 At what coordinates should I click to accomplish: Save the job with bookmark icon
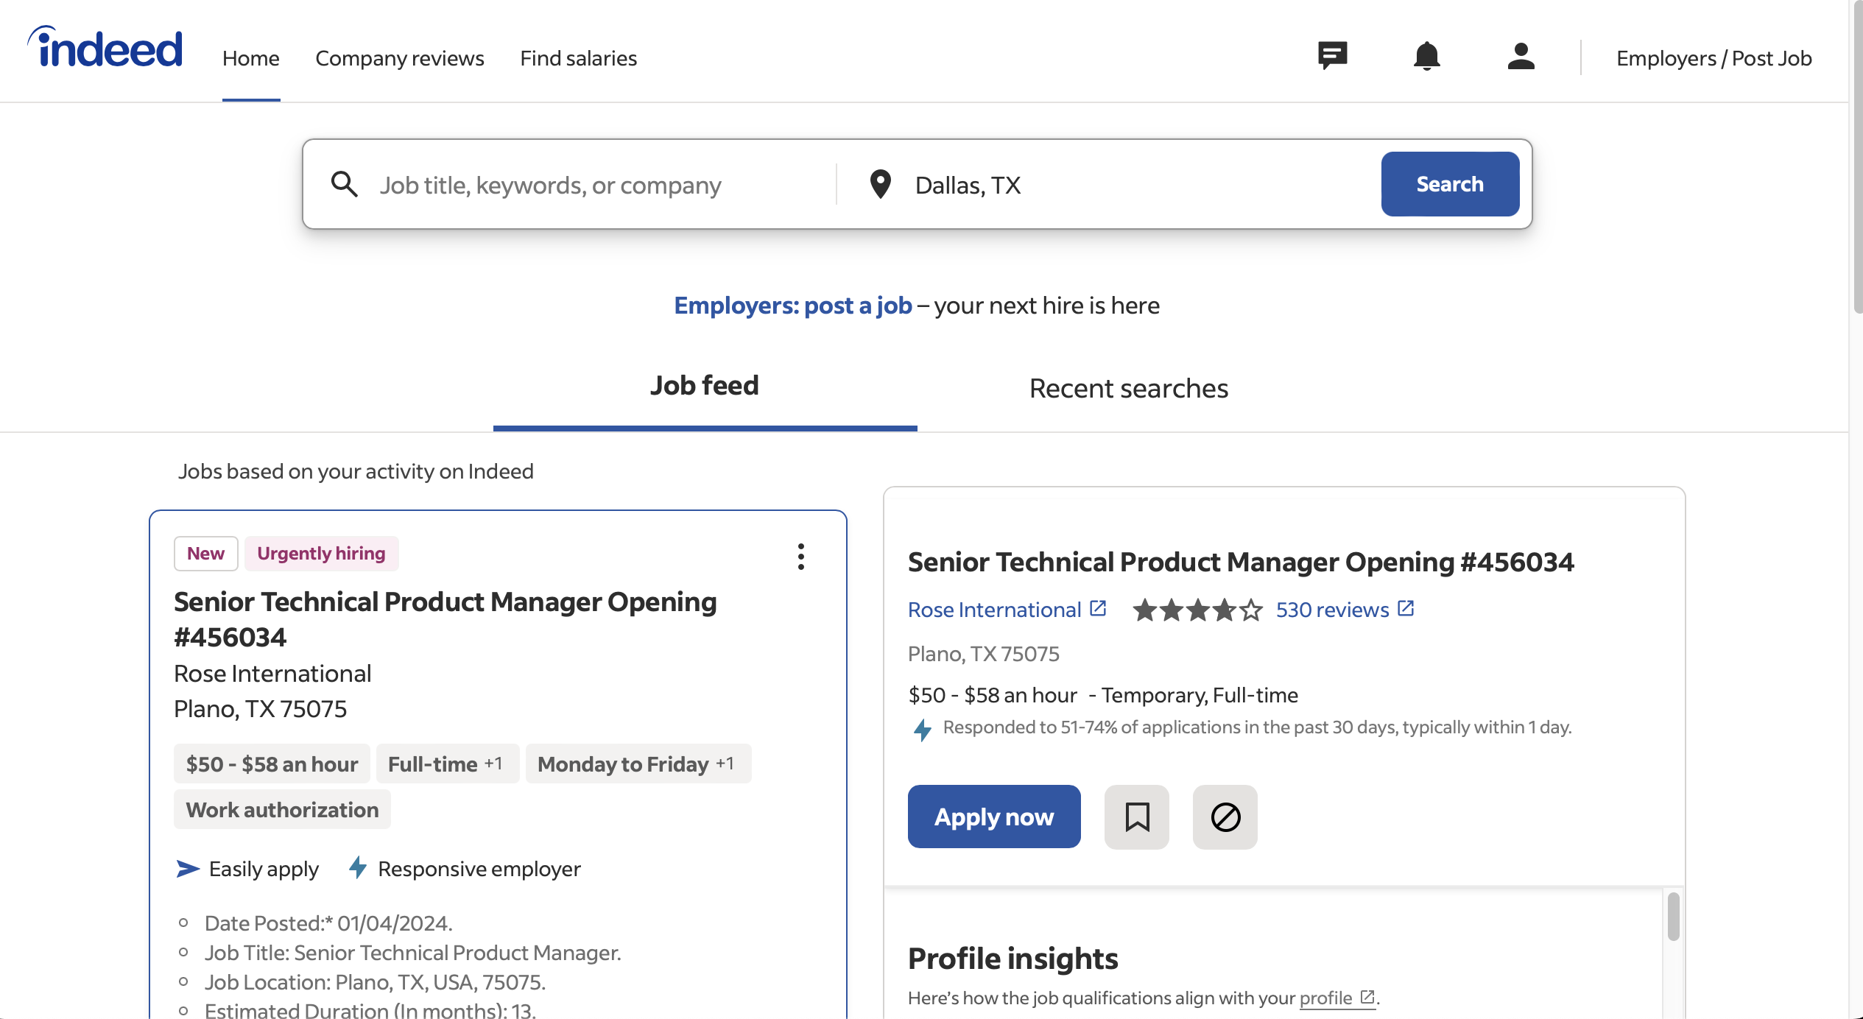point(1137,817)
